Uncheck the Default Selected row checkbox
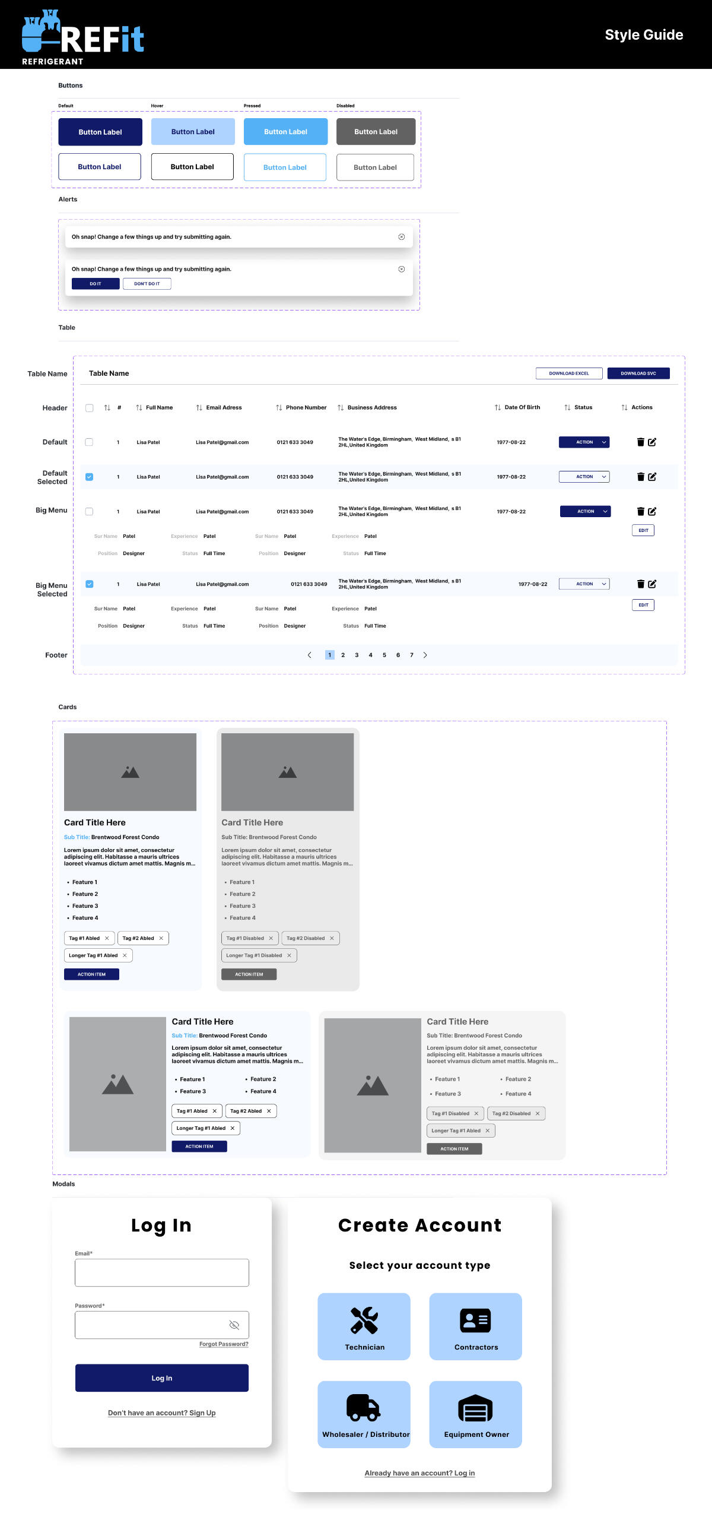The height and width of the screenshot is (1520, 712). coord(90,477)
